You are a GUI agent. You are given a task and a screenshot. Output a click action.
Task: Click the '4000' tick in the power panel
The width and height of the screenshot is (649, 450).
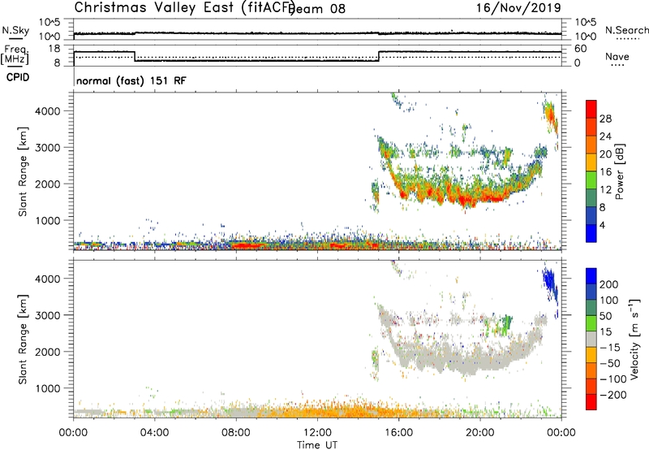pos(48,111)
